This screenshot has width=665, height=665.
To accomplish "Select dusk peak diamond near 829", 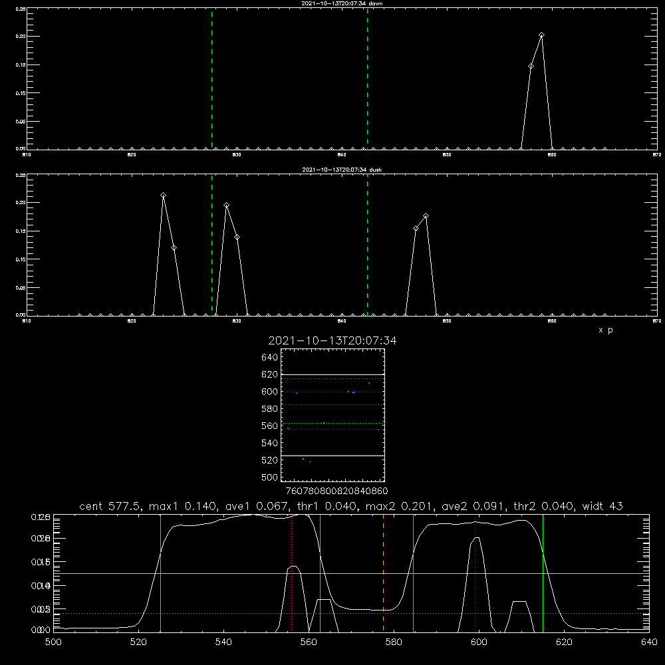I will pos(227,205).
